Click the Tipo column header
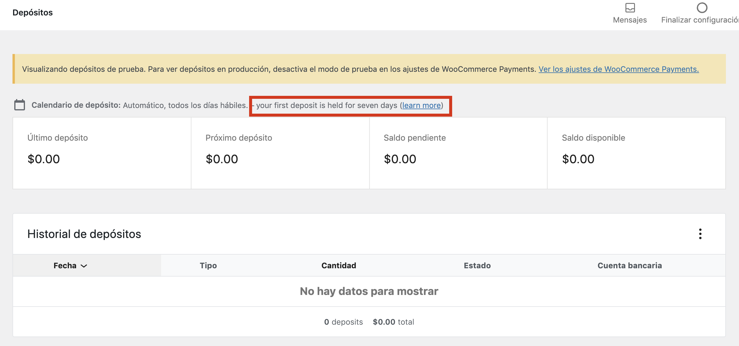 [208, 265]
